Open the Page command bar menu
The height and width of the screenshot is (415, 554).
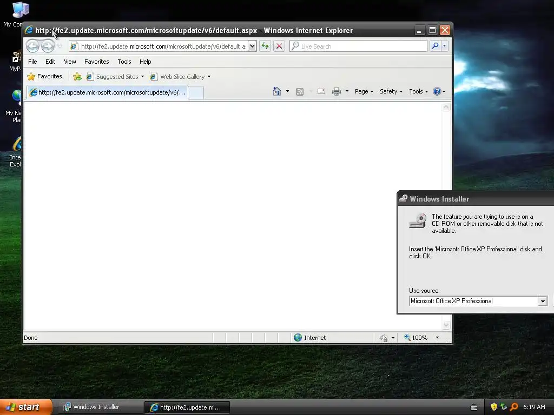364,91
